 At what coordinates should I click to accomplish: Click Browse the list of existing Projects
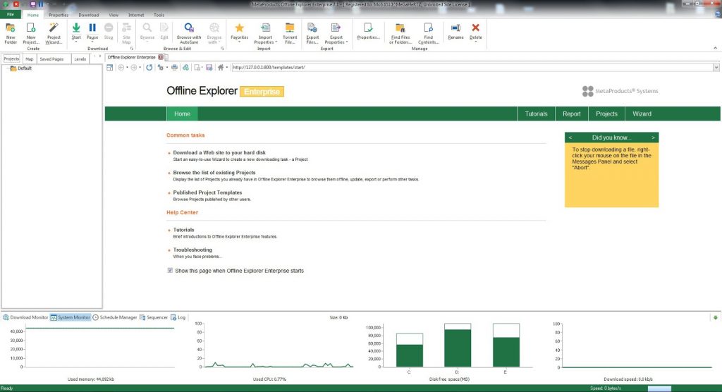[x=214, y=172]
